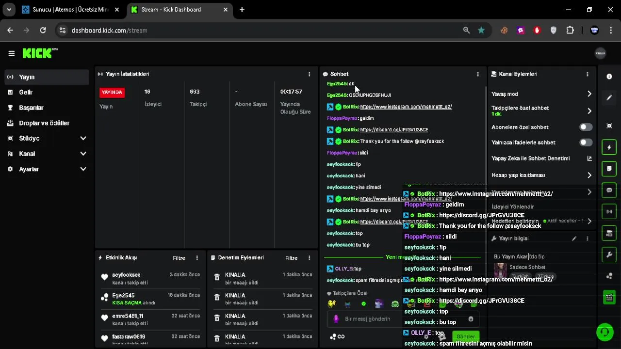Bookmark this page with the star icon
Screen dimensions: 621x349
click(x=481, y=30)
